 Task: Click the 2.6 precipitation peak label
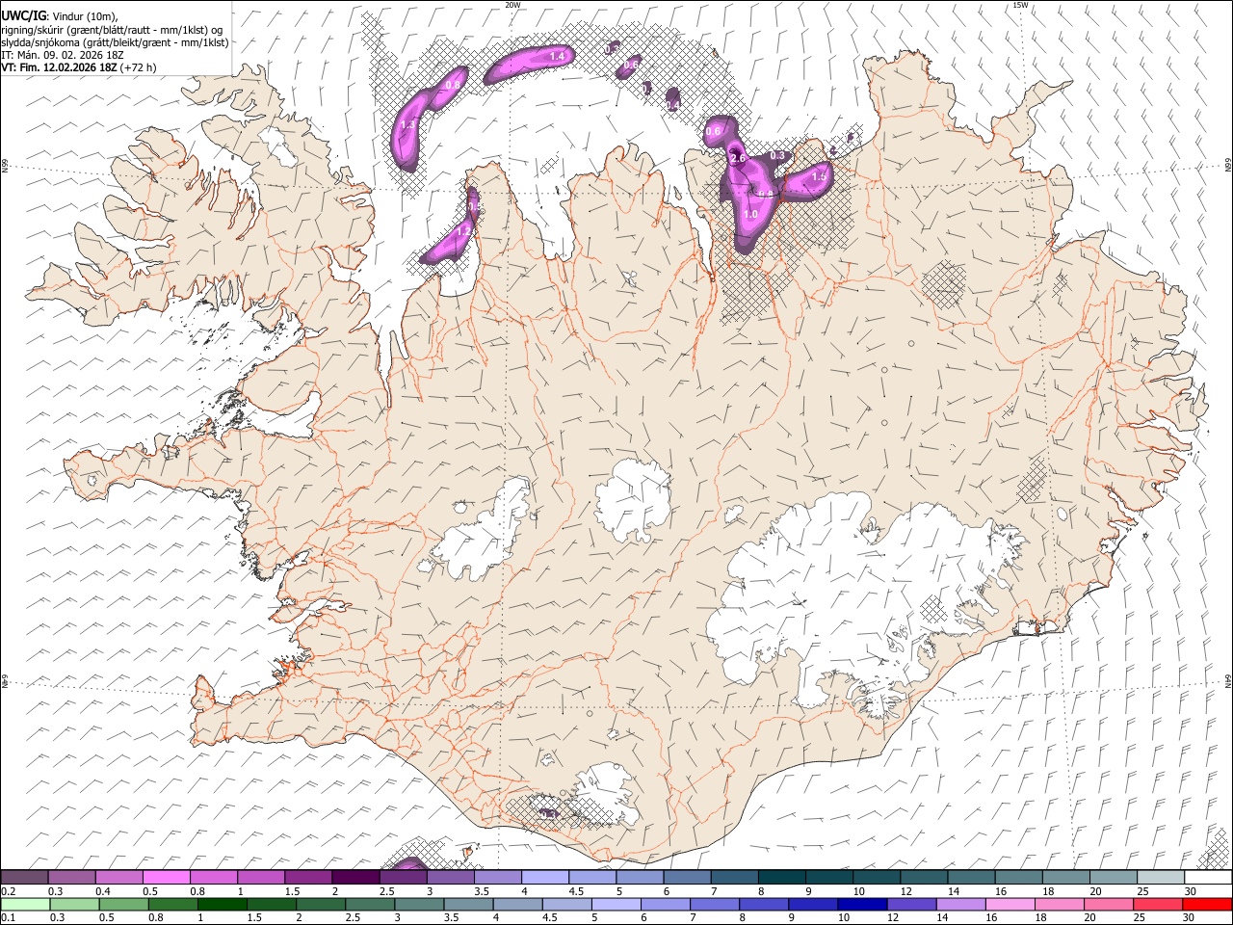pyautogui.click(x=739, y=157)
